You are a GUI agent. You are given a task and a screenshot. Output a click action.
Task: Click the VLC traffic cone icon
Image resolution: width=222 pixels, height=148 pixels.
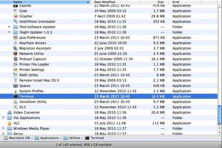[10, 123]
